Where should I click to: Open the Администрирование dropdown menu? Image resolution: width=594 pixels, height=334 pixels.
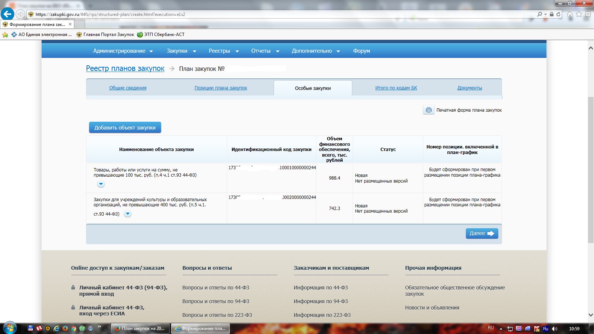click(x=123, y=51)
